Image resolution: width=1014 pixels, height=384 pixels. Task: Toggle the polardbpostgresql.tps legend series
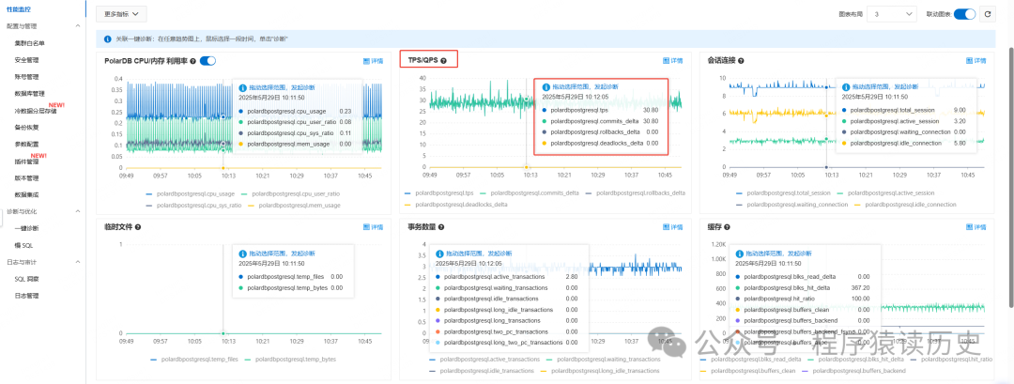tap(439, 192)
